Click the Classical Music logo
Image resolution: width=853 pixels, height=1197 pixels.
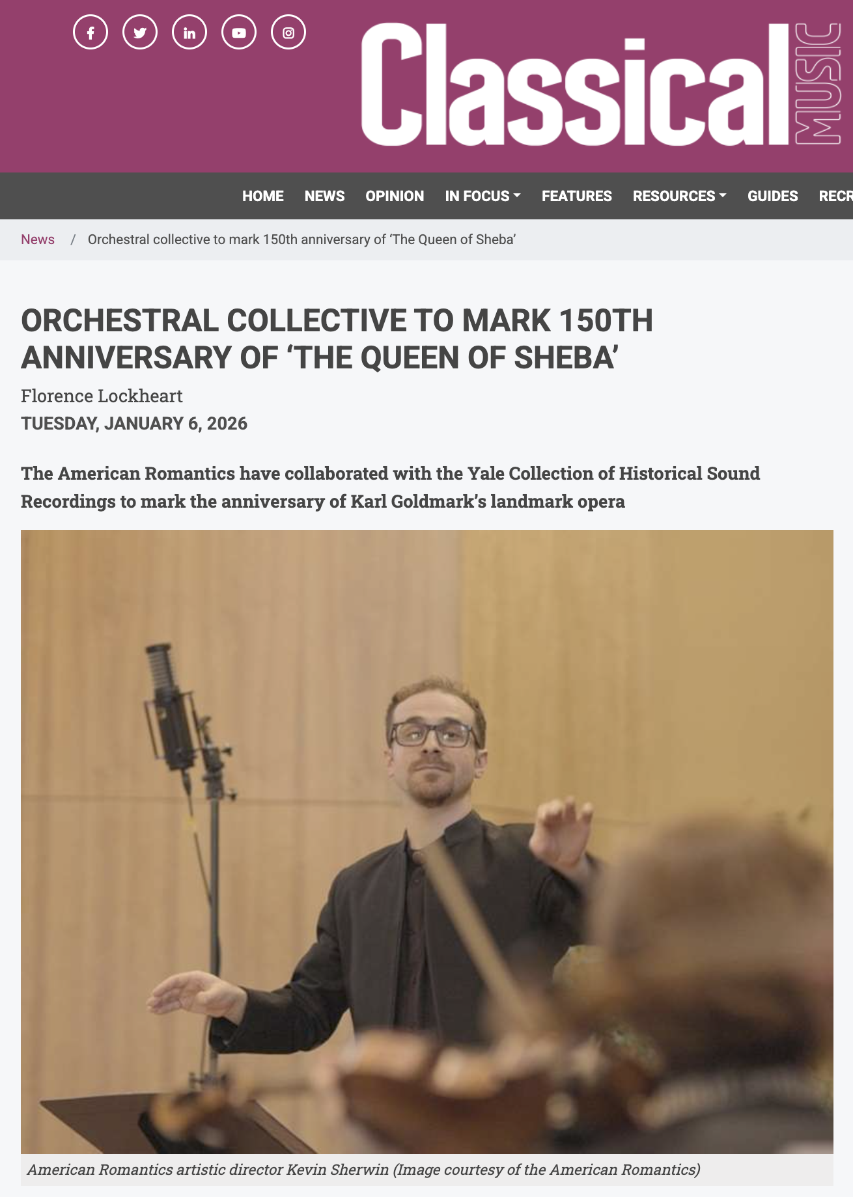(602, 85)
